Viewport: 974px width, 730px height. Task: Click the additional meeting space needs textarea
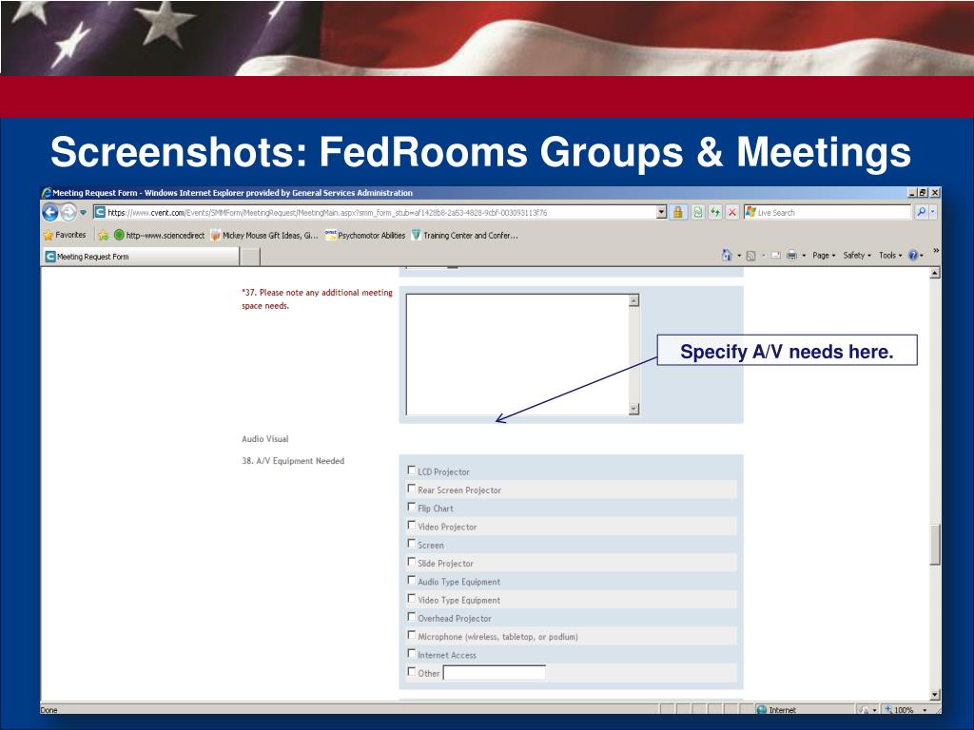point(517,355)
